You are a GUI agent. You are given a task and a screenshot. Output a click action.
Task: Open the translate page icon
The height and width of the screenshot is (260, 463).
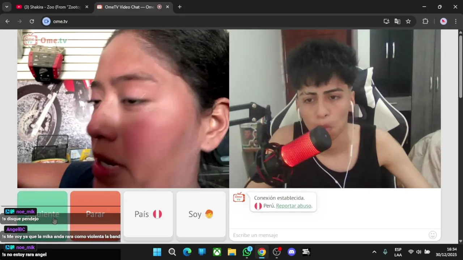tap(397, 21)
